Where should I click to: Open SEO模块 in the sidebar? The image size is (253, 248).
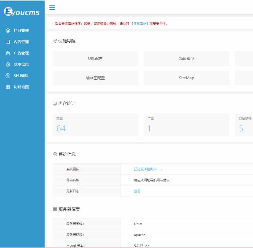tap(21, 76)
